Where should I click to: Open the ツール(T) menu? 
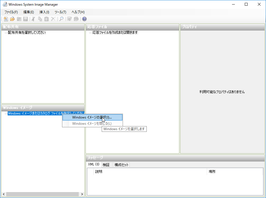60,12
